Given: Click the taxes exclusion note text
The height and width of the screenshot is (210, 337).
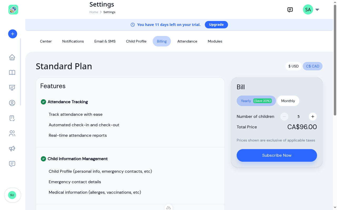Looking at the screenshot, I should click(276, 140).
